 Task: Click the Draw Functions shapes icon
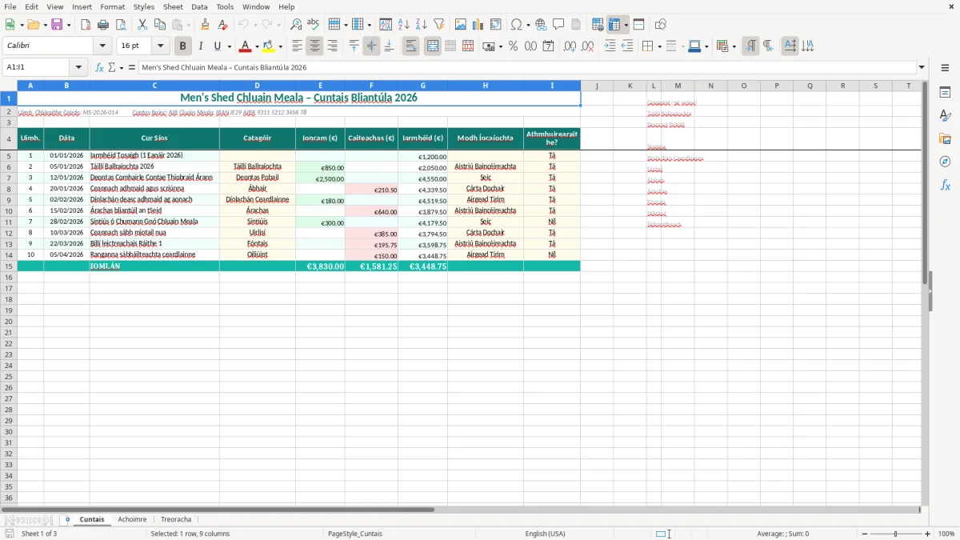660,25
